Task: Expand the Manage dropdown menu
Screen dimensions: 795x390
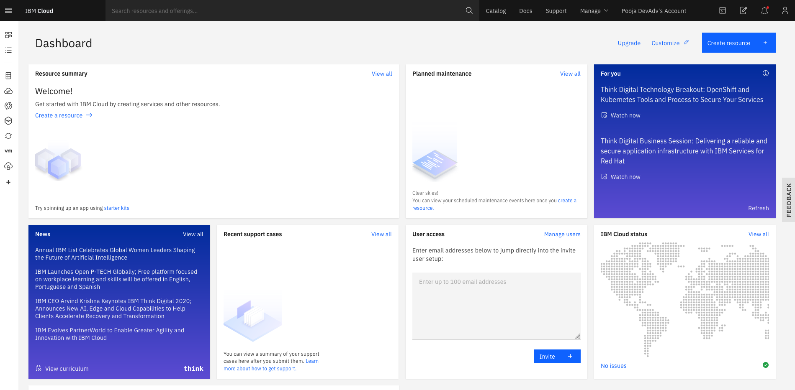Action: coord(594,11)
